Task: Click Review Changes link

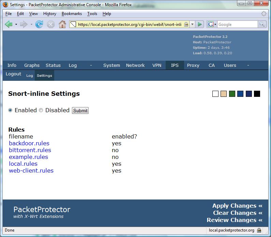Action: (x=235, y=220)
